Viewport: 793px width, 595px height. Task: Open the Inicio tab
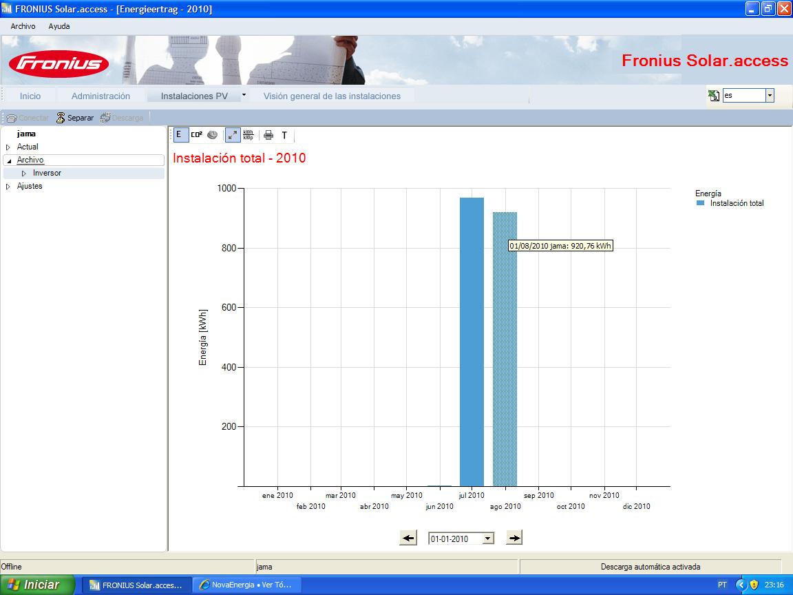point(30,96)
